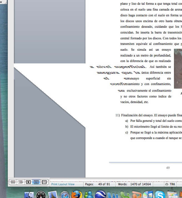The height and width of the screenshot is (198, 182).
Task: Open Microsoft Word from the Dock
Action: 113,195
